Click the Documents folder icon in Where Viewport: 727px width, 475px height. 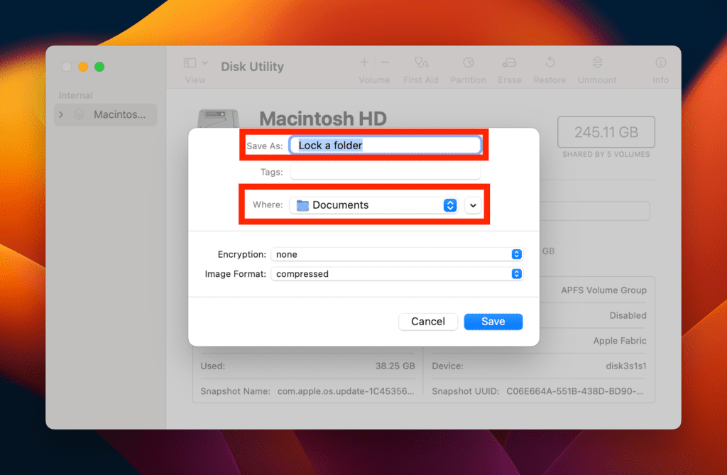click(x=302, y=205)
